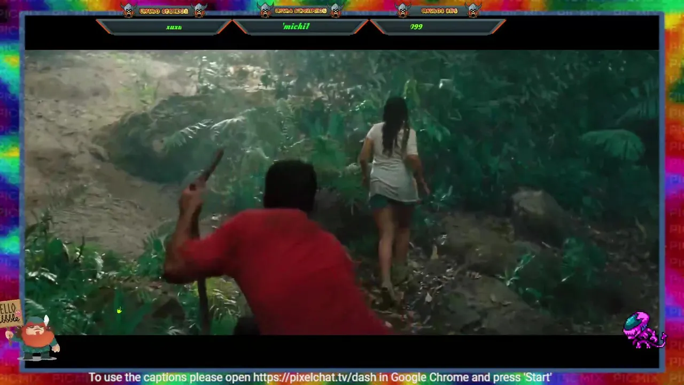Click the viking helmet icon right of middle panel header
This screenshot has height=385, width=684.
click(336, 10)
